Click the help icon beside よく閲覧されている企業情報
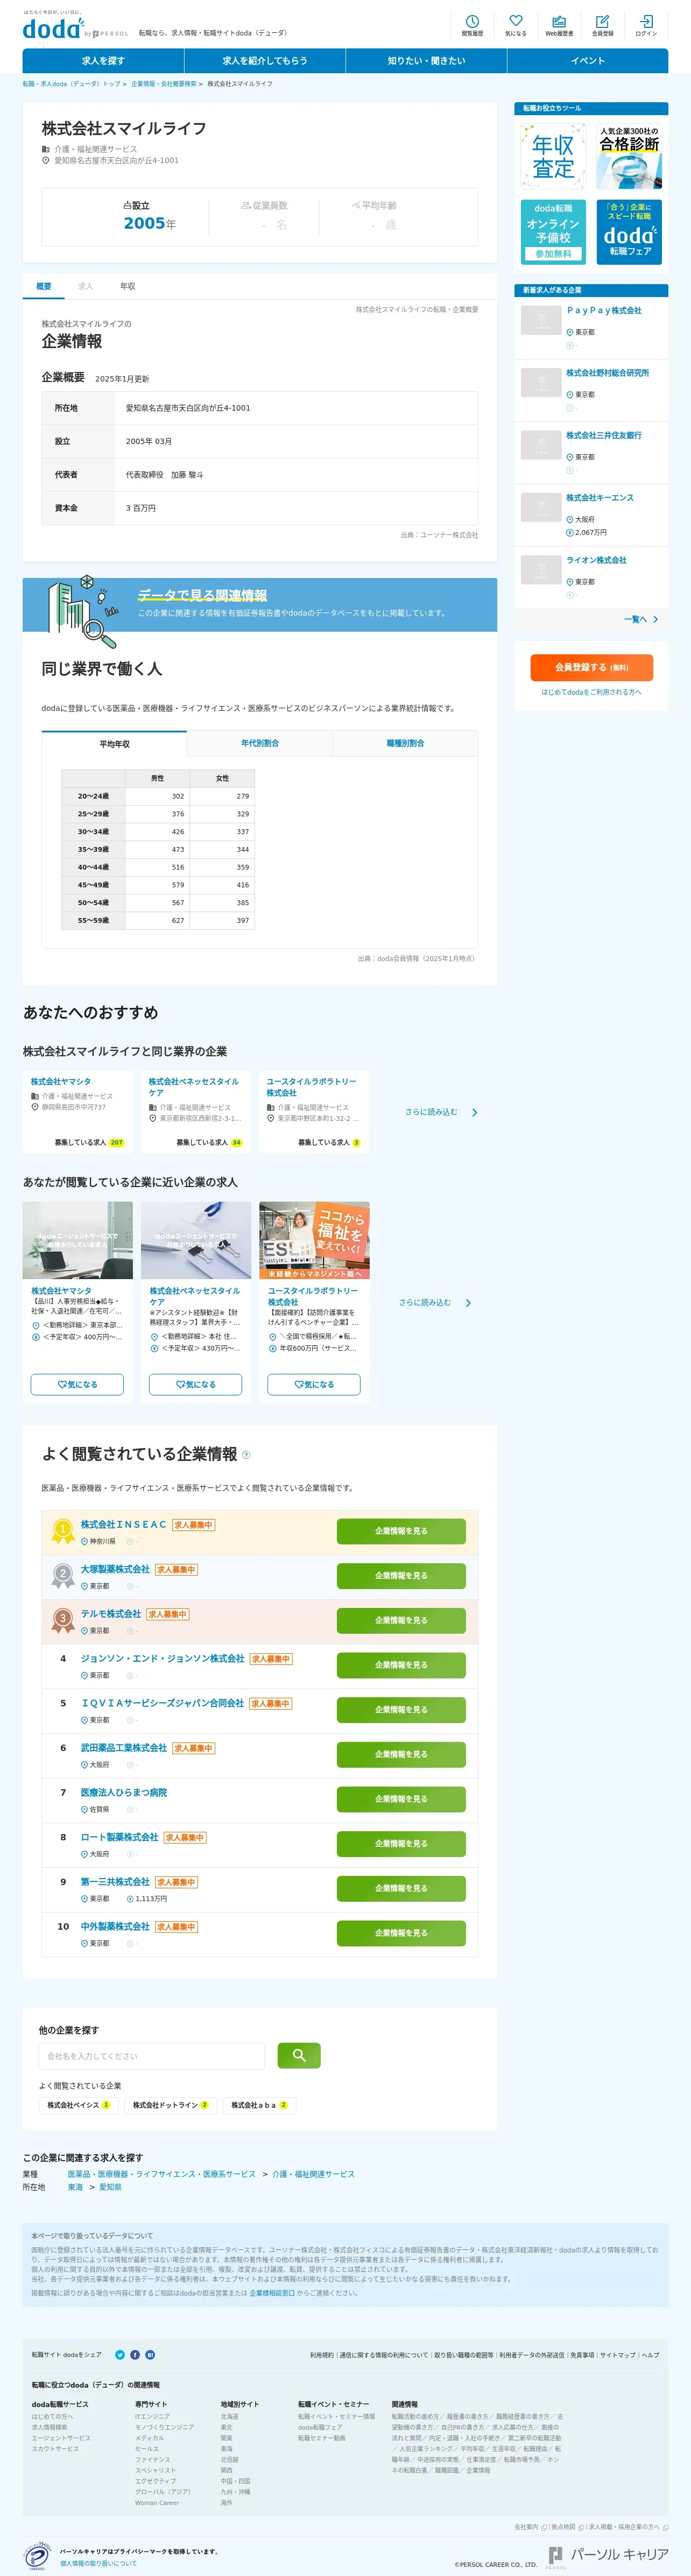691x2576 pixels. click(246, 1455)
